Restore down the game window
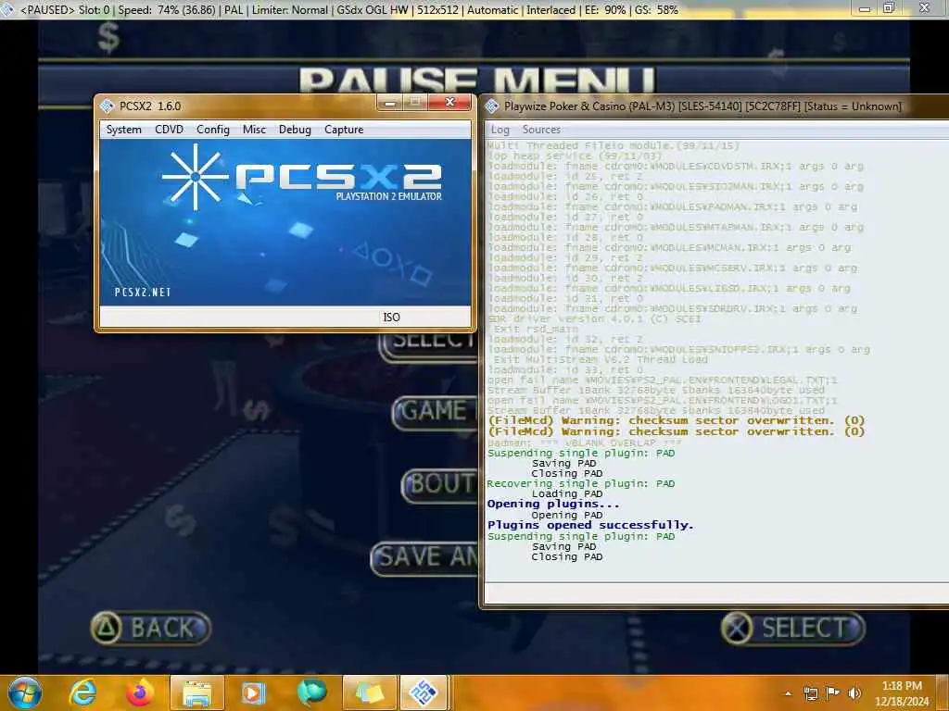The image size is (949, 711). tap(889, 8)
